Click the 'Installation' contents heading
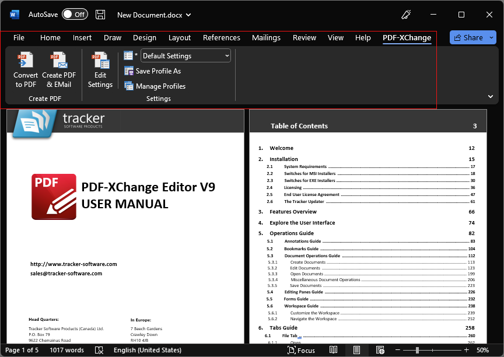The width and height of the screenshot is (504, 357). pos(283,159)
